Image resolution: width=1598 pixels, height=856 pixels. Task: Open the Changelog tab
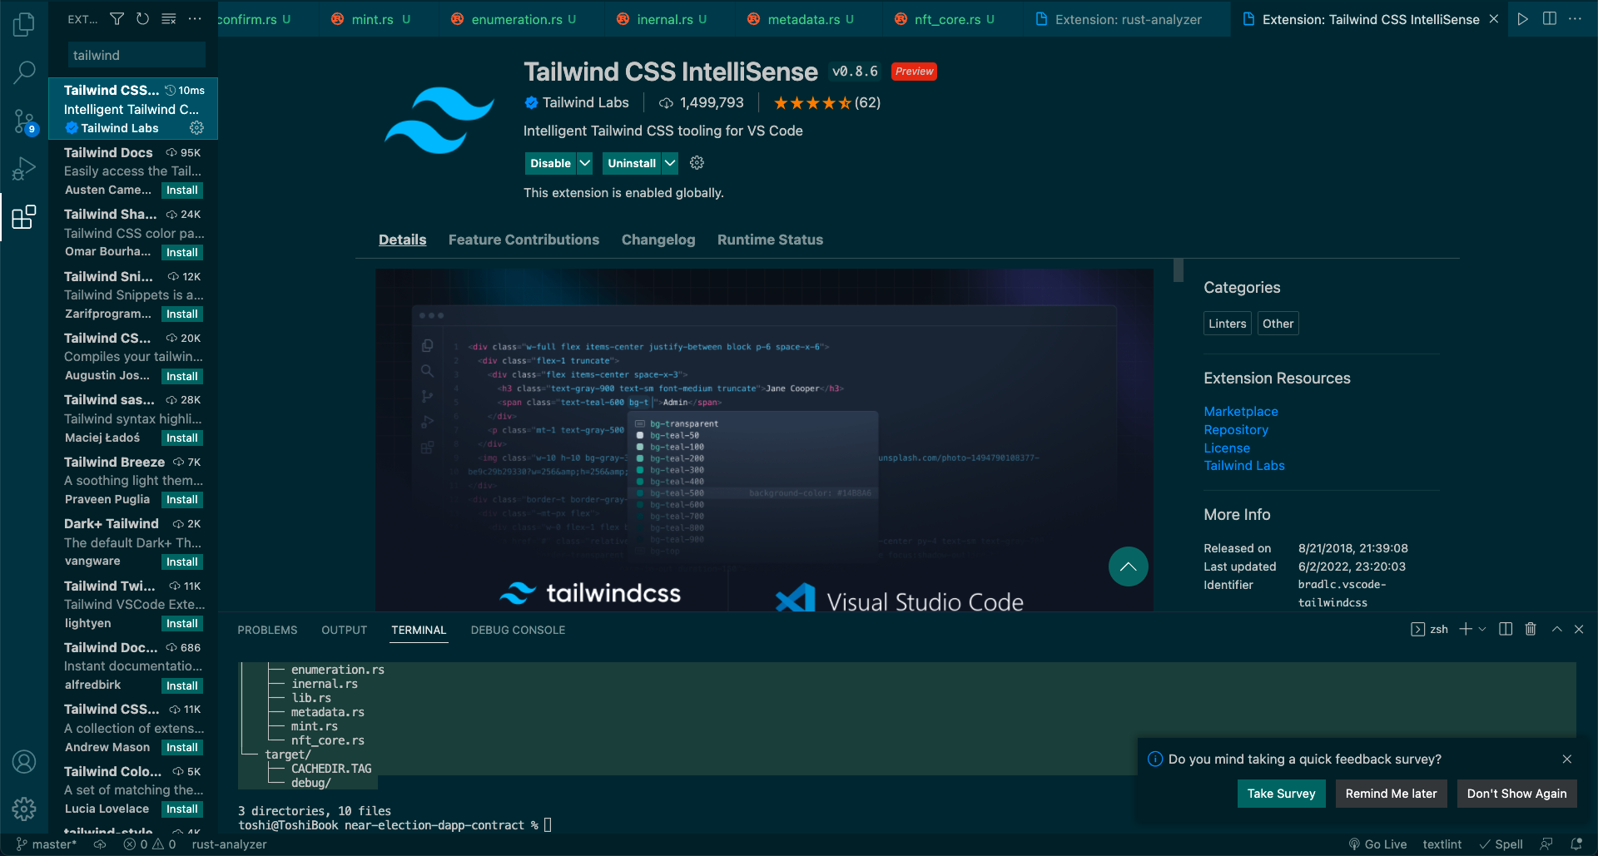click(658, 240)
